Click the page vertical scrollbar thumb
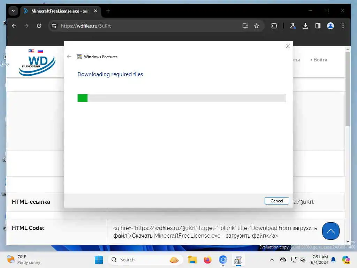This screenshot has width=357, height=268. click(x=348, y=89)
